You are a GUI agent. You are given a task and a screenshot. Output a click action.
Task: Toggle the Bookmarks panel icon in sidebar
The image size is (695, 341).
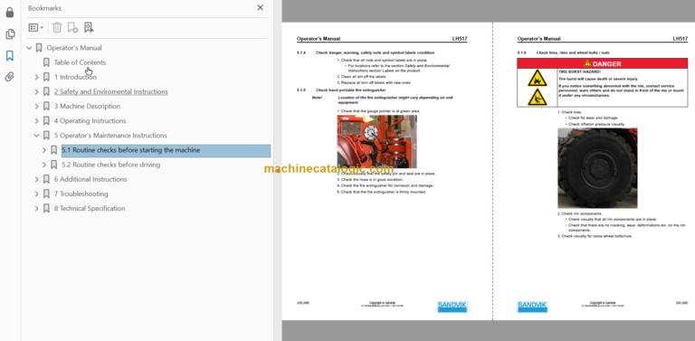(x=10, y=56)
